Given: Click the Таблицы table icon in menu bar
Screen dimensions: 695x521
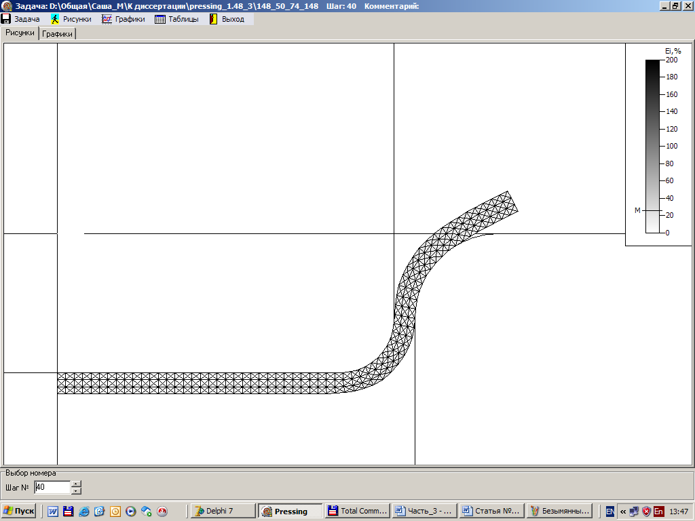Looking at the screenshot, I should click(x=160, y=19).
